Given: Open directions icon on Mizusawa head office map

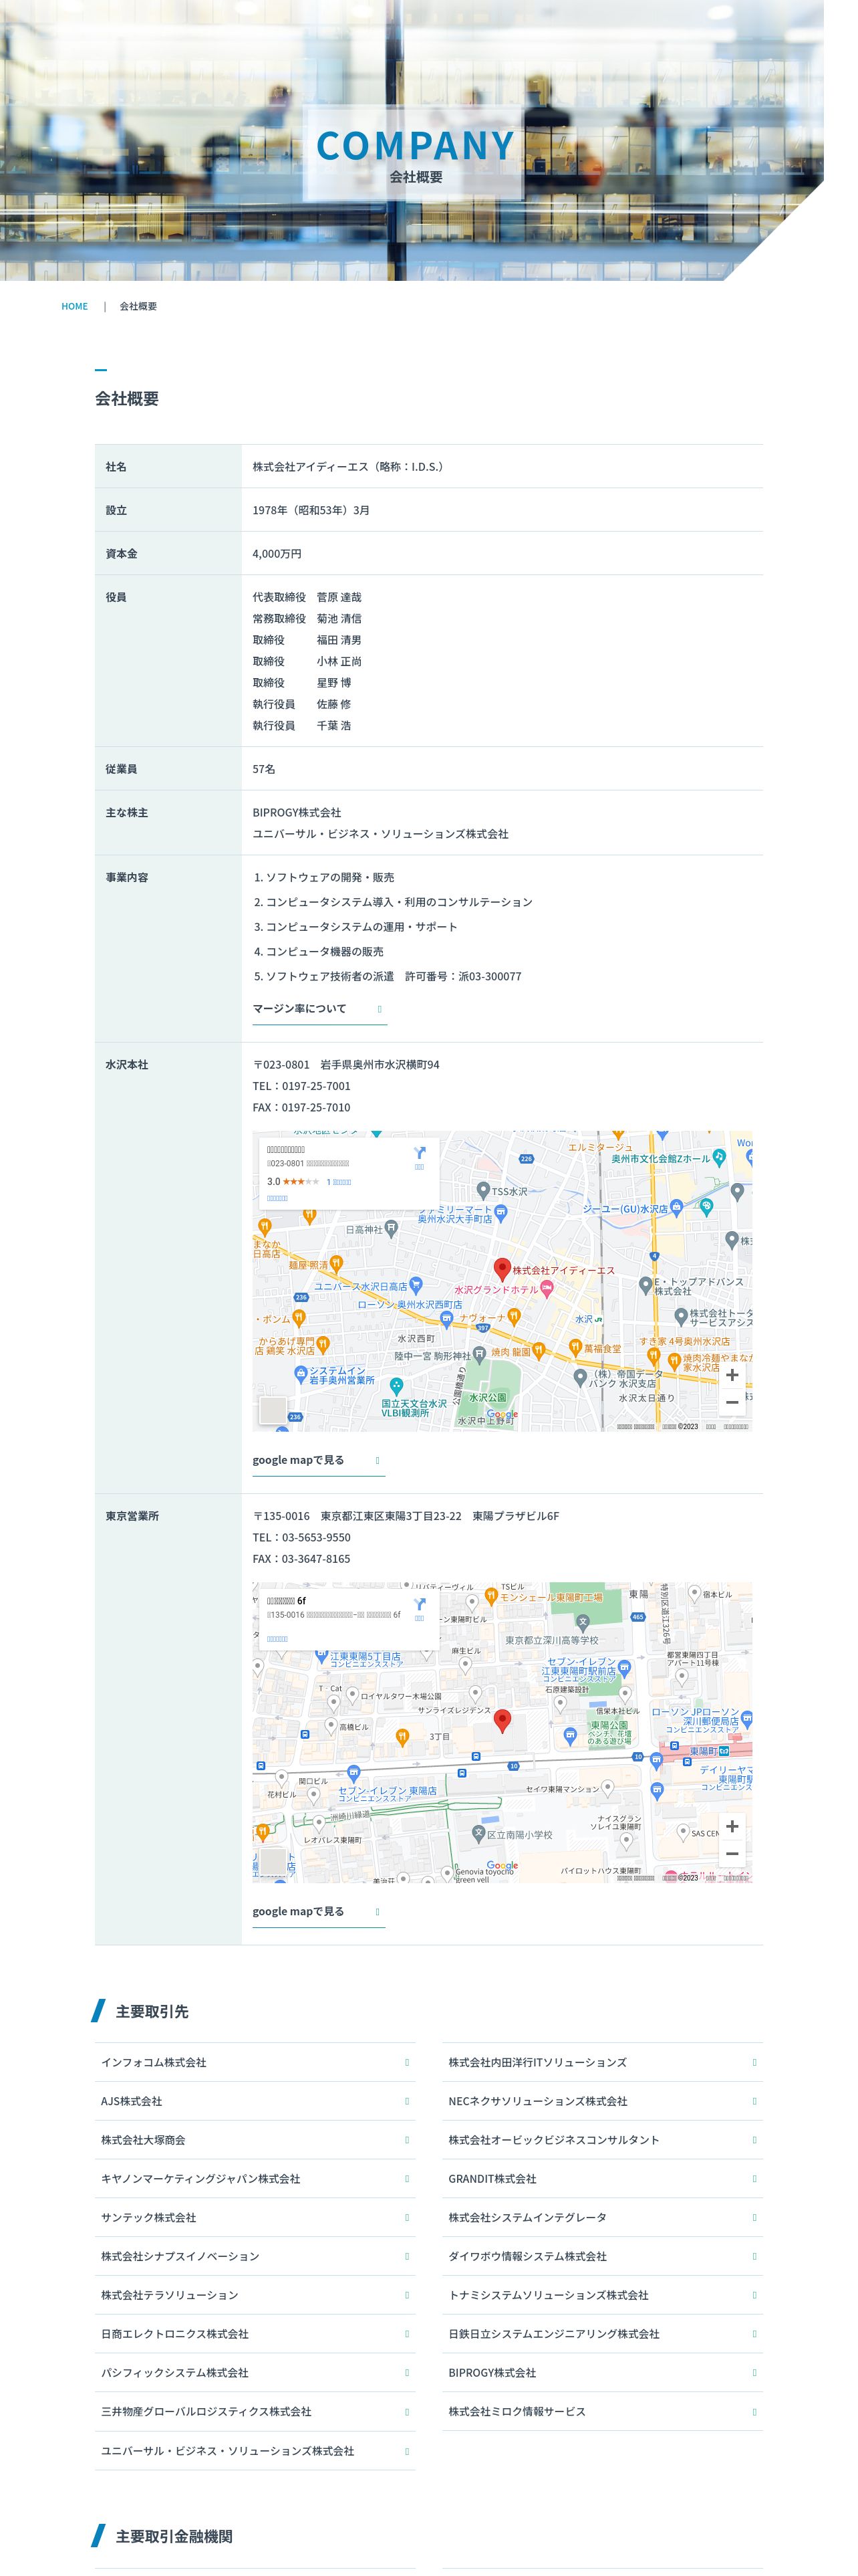Looking at the screenshot, I should (420, 1153).
